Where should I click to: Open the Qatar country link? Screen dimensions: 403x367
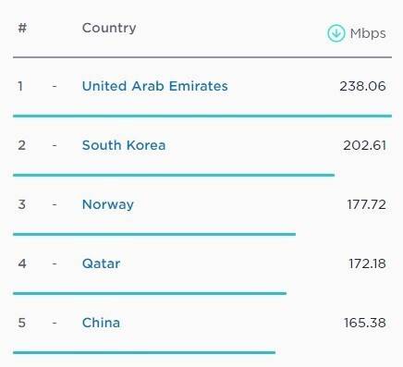point(101,263)
